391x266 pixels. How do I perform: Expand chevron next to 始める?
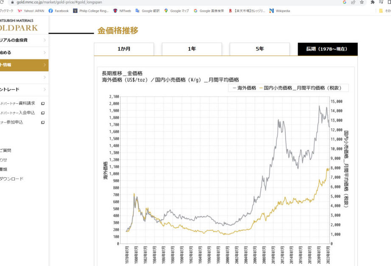click(45, 53)
